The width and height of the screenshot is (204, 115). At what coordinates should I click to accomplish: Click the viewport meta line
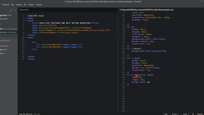point(71,30)
